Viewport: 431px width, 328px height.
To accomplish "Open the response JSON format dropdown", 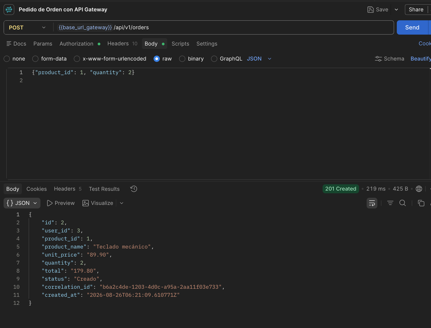I will pos(22,203).
